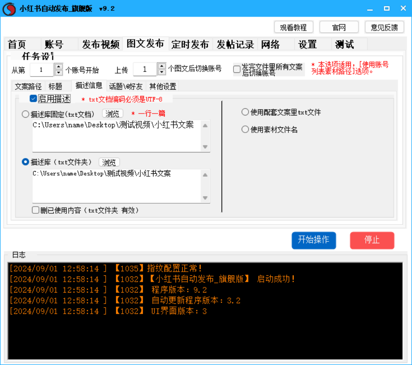Viewport: 412px width, 365px height.
Task: Click the red 停止 button
Action: point(372,240)
